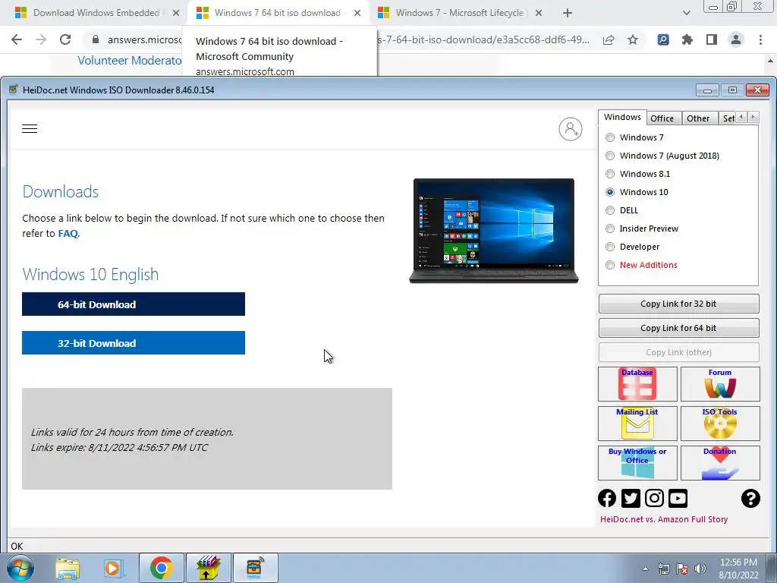The width and height of the screenshot is (777, 583).
Task: Click Copy Link for 64 bit
Action: pyautogui.click(x=678, y=328)
